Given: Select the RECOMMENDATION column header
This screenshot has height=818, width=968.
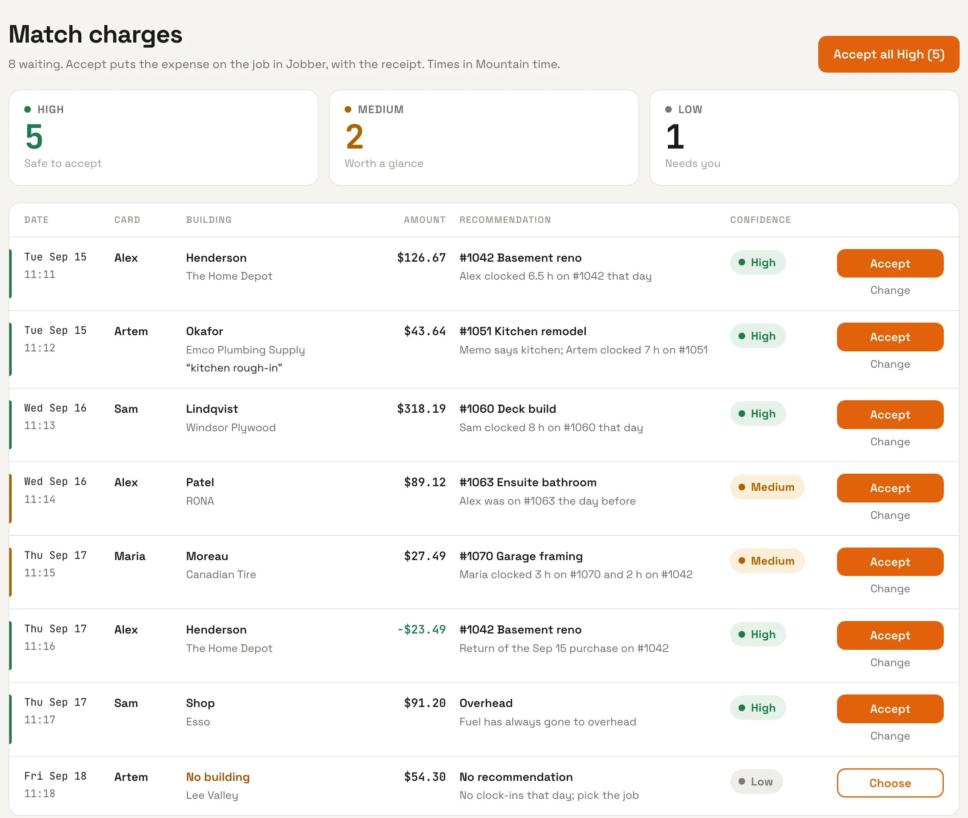Looking at the screenshot, I should [505, 220].
